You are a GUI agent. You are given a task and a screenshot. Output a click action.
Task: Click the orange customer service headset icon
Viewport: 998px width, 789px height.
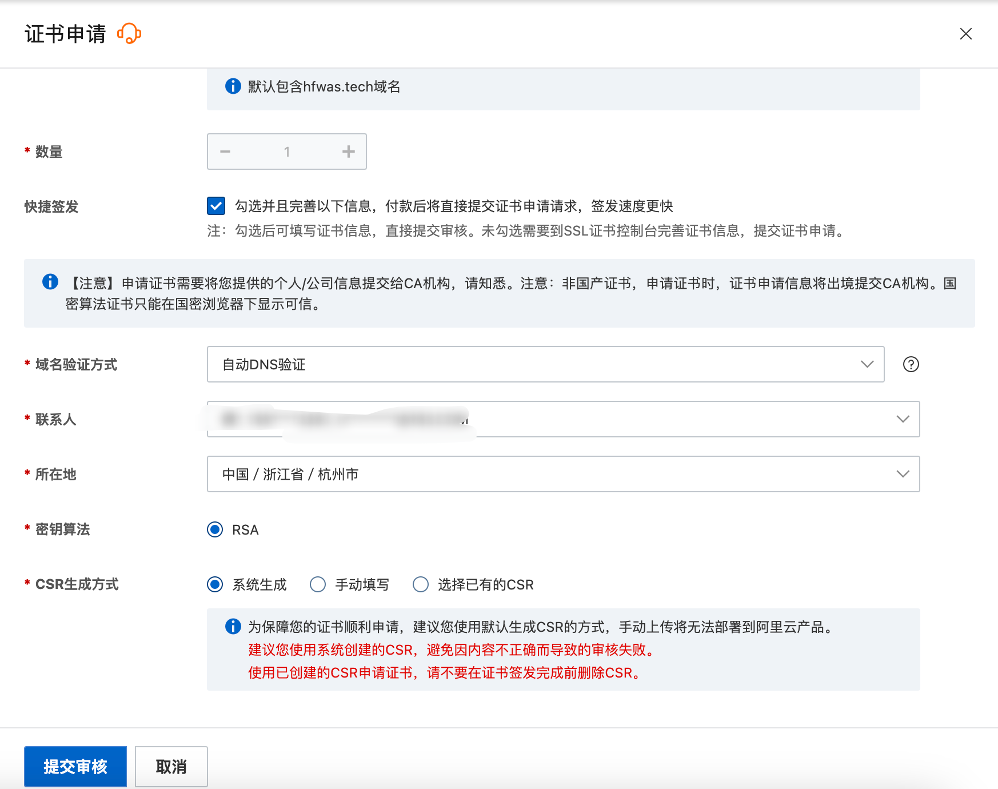click(x=129, y=34)
